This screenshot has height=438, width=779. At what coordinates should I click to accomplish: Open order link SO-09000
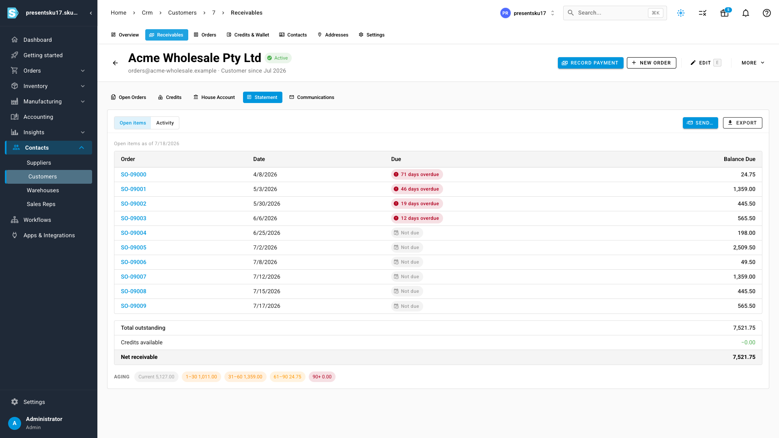click(x=133, y=174)
